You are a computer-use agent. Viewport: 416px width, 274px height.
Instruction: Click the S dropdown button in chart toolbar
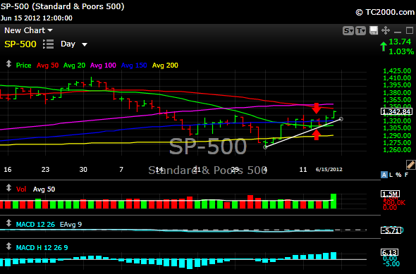click(x=348, y=31)
